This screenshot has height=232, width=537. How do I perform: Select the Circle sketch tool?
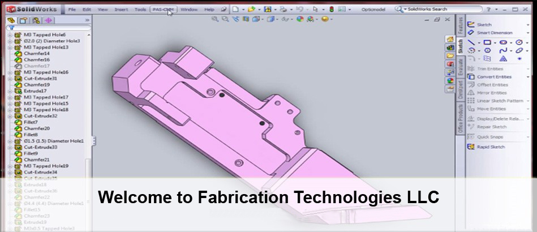click(x=519, y=42)
